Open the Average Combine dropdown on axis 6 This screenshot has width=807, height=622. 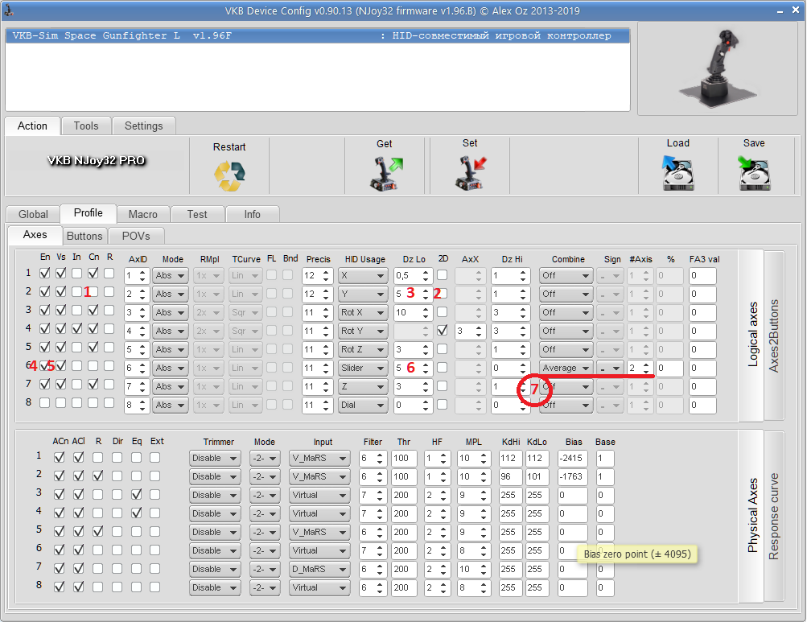566,368
